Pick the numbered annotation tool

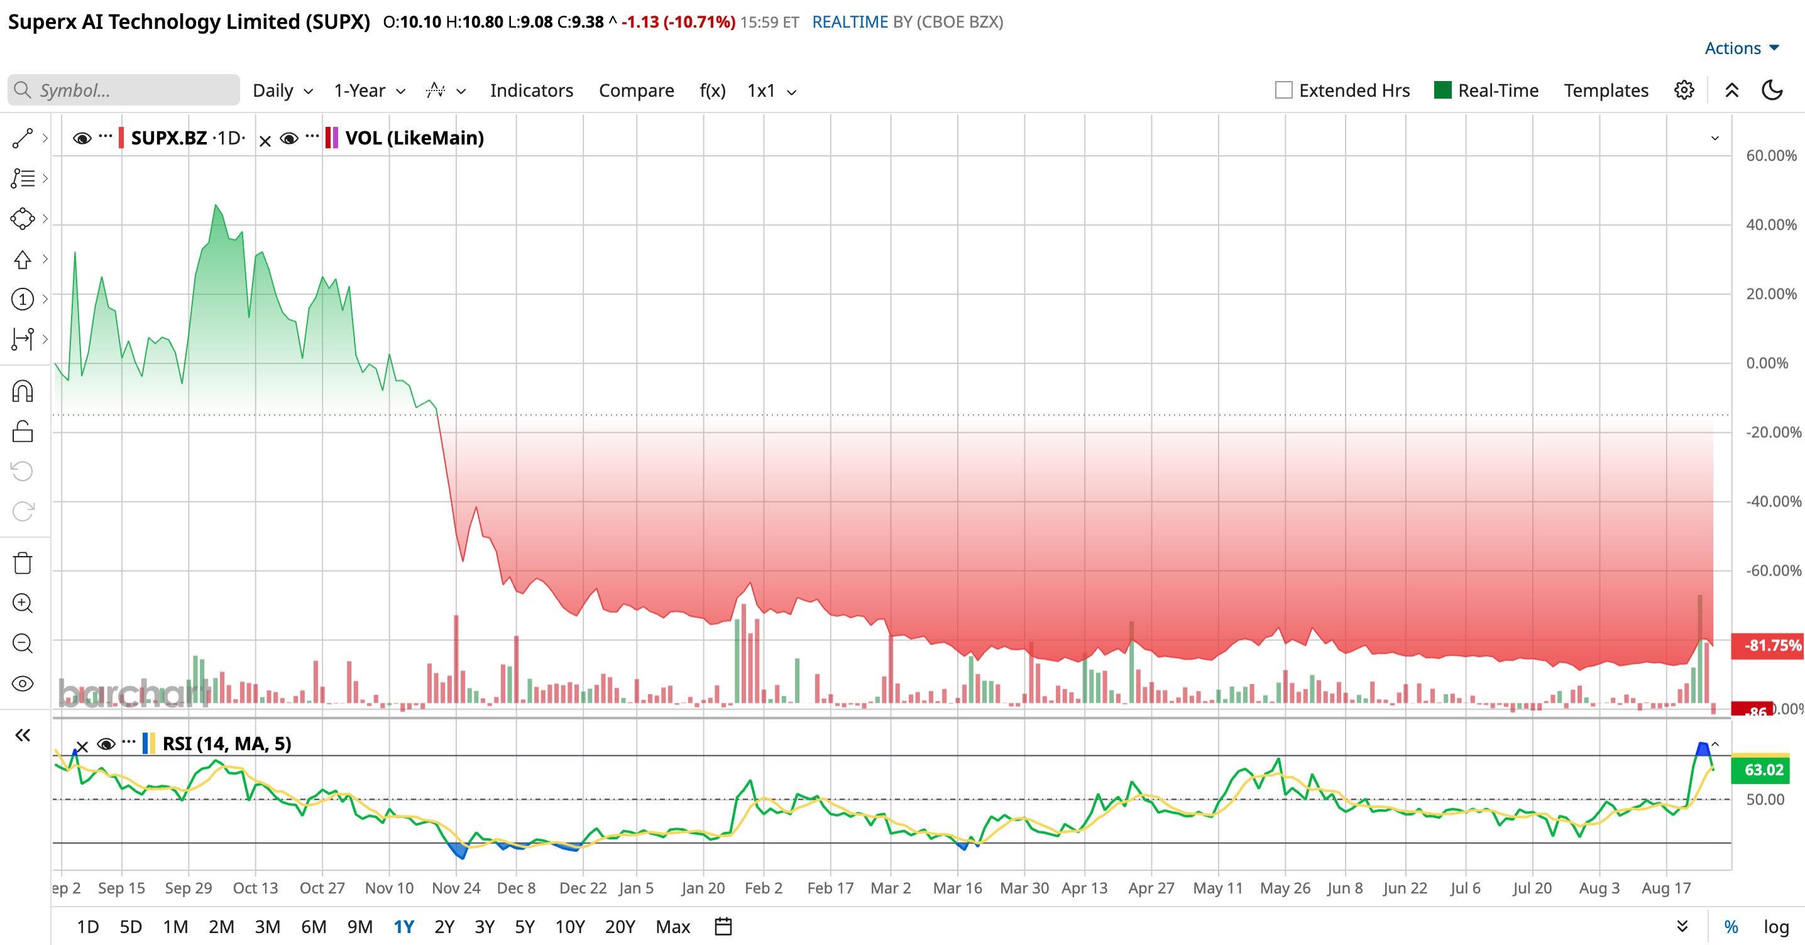pyautogui.click(x=23, y=299)
